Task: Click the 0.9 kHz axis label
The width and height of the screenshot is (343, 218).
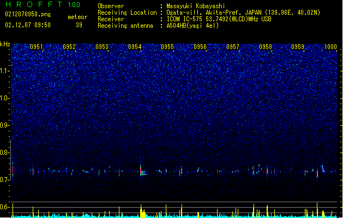Action: 4,125
